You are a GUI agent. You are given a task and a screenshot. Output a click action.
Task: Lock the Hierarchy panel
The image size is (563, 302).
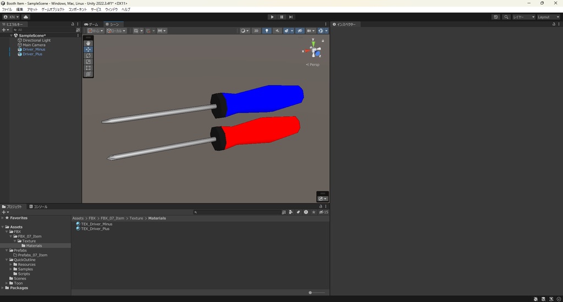click(x=73, y=24)
